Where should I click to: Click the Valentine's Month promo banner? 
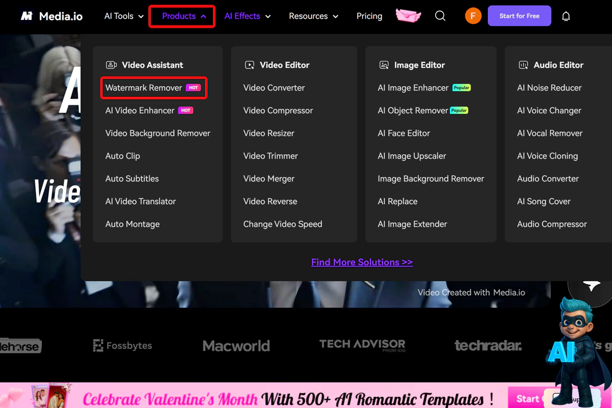click(283, 398)
